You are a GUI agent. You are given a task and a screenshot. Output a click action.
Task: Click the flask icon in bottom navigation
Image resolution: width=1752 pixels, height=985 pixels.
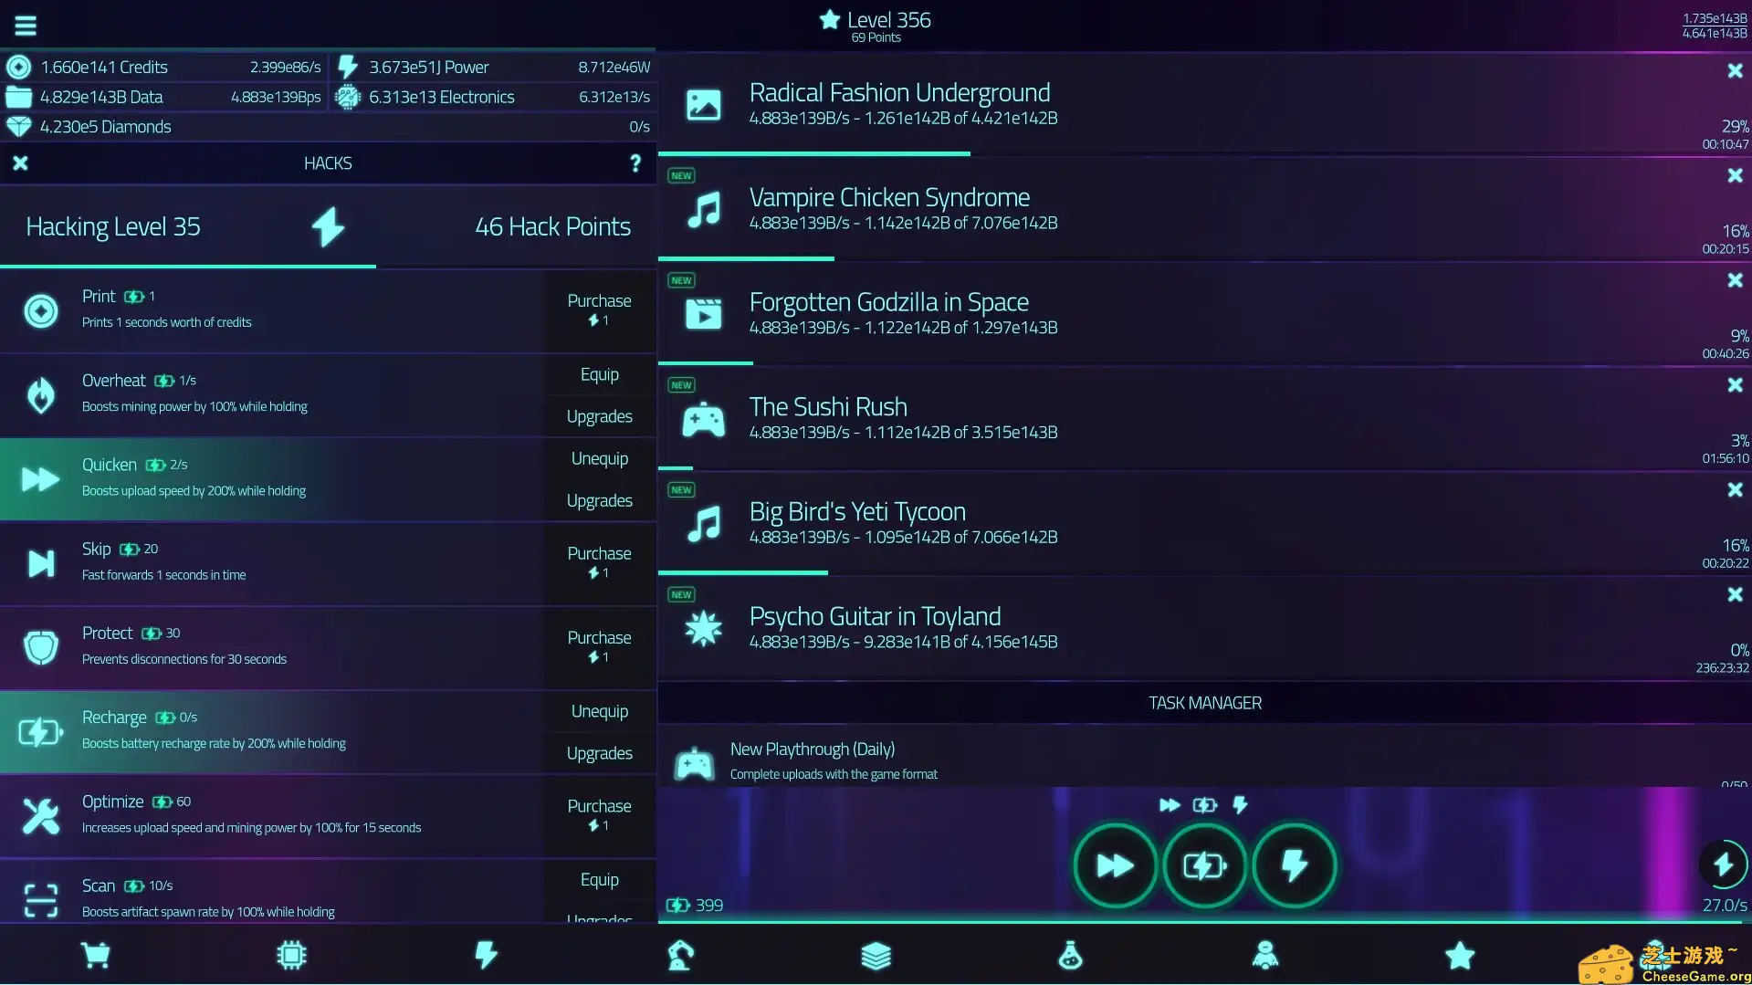(x=1069, y=955)
